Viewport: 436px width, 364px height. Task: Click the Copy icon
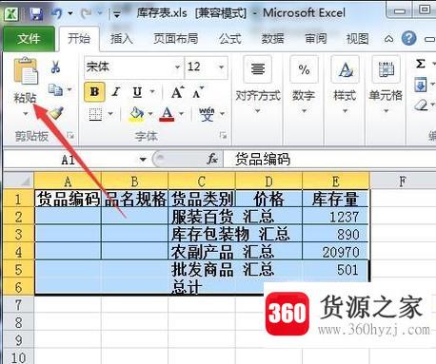(x=55, y=89)
